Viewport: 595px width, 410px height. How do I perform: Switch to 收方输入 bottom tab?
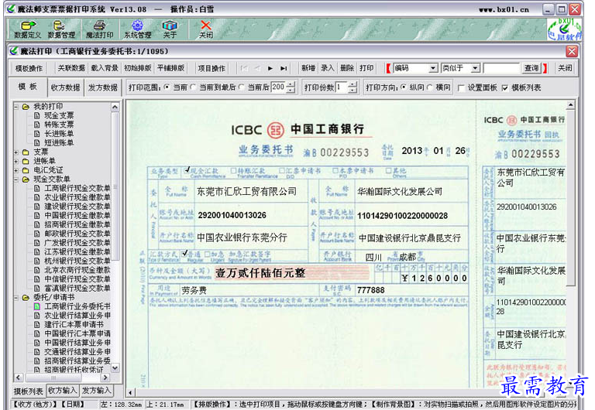click(63, 391)
